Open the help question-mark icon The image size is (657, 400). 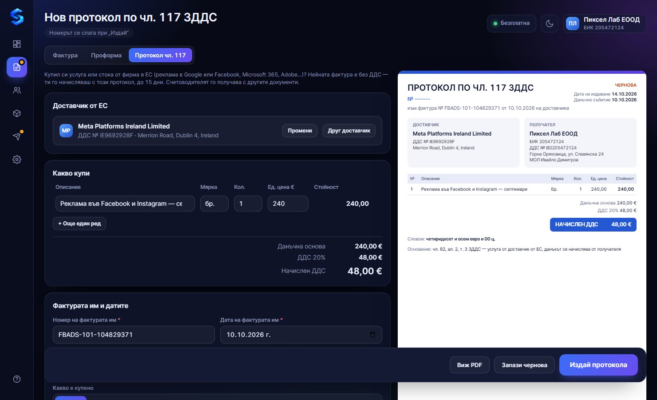(x=17, y=379)
